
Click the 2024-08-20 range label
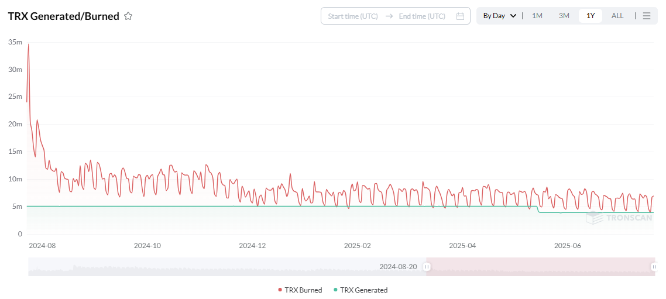click(x=398, y=267)
